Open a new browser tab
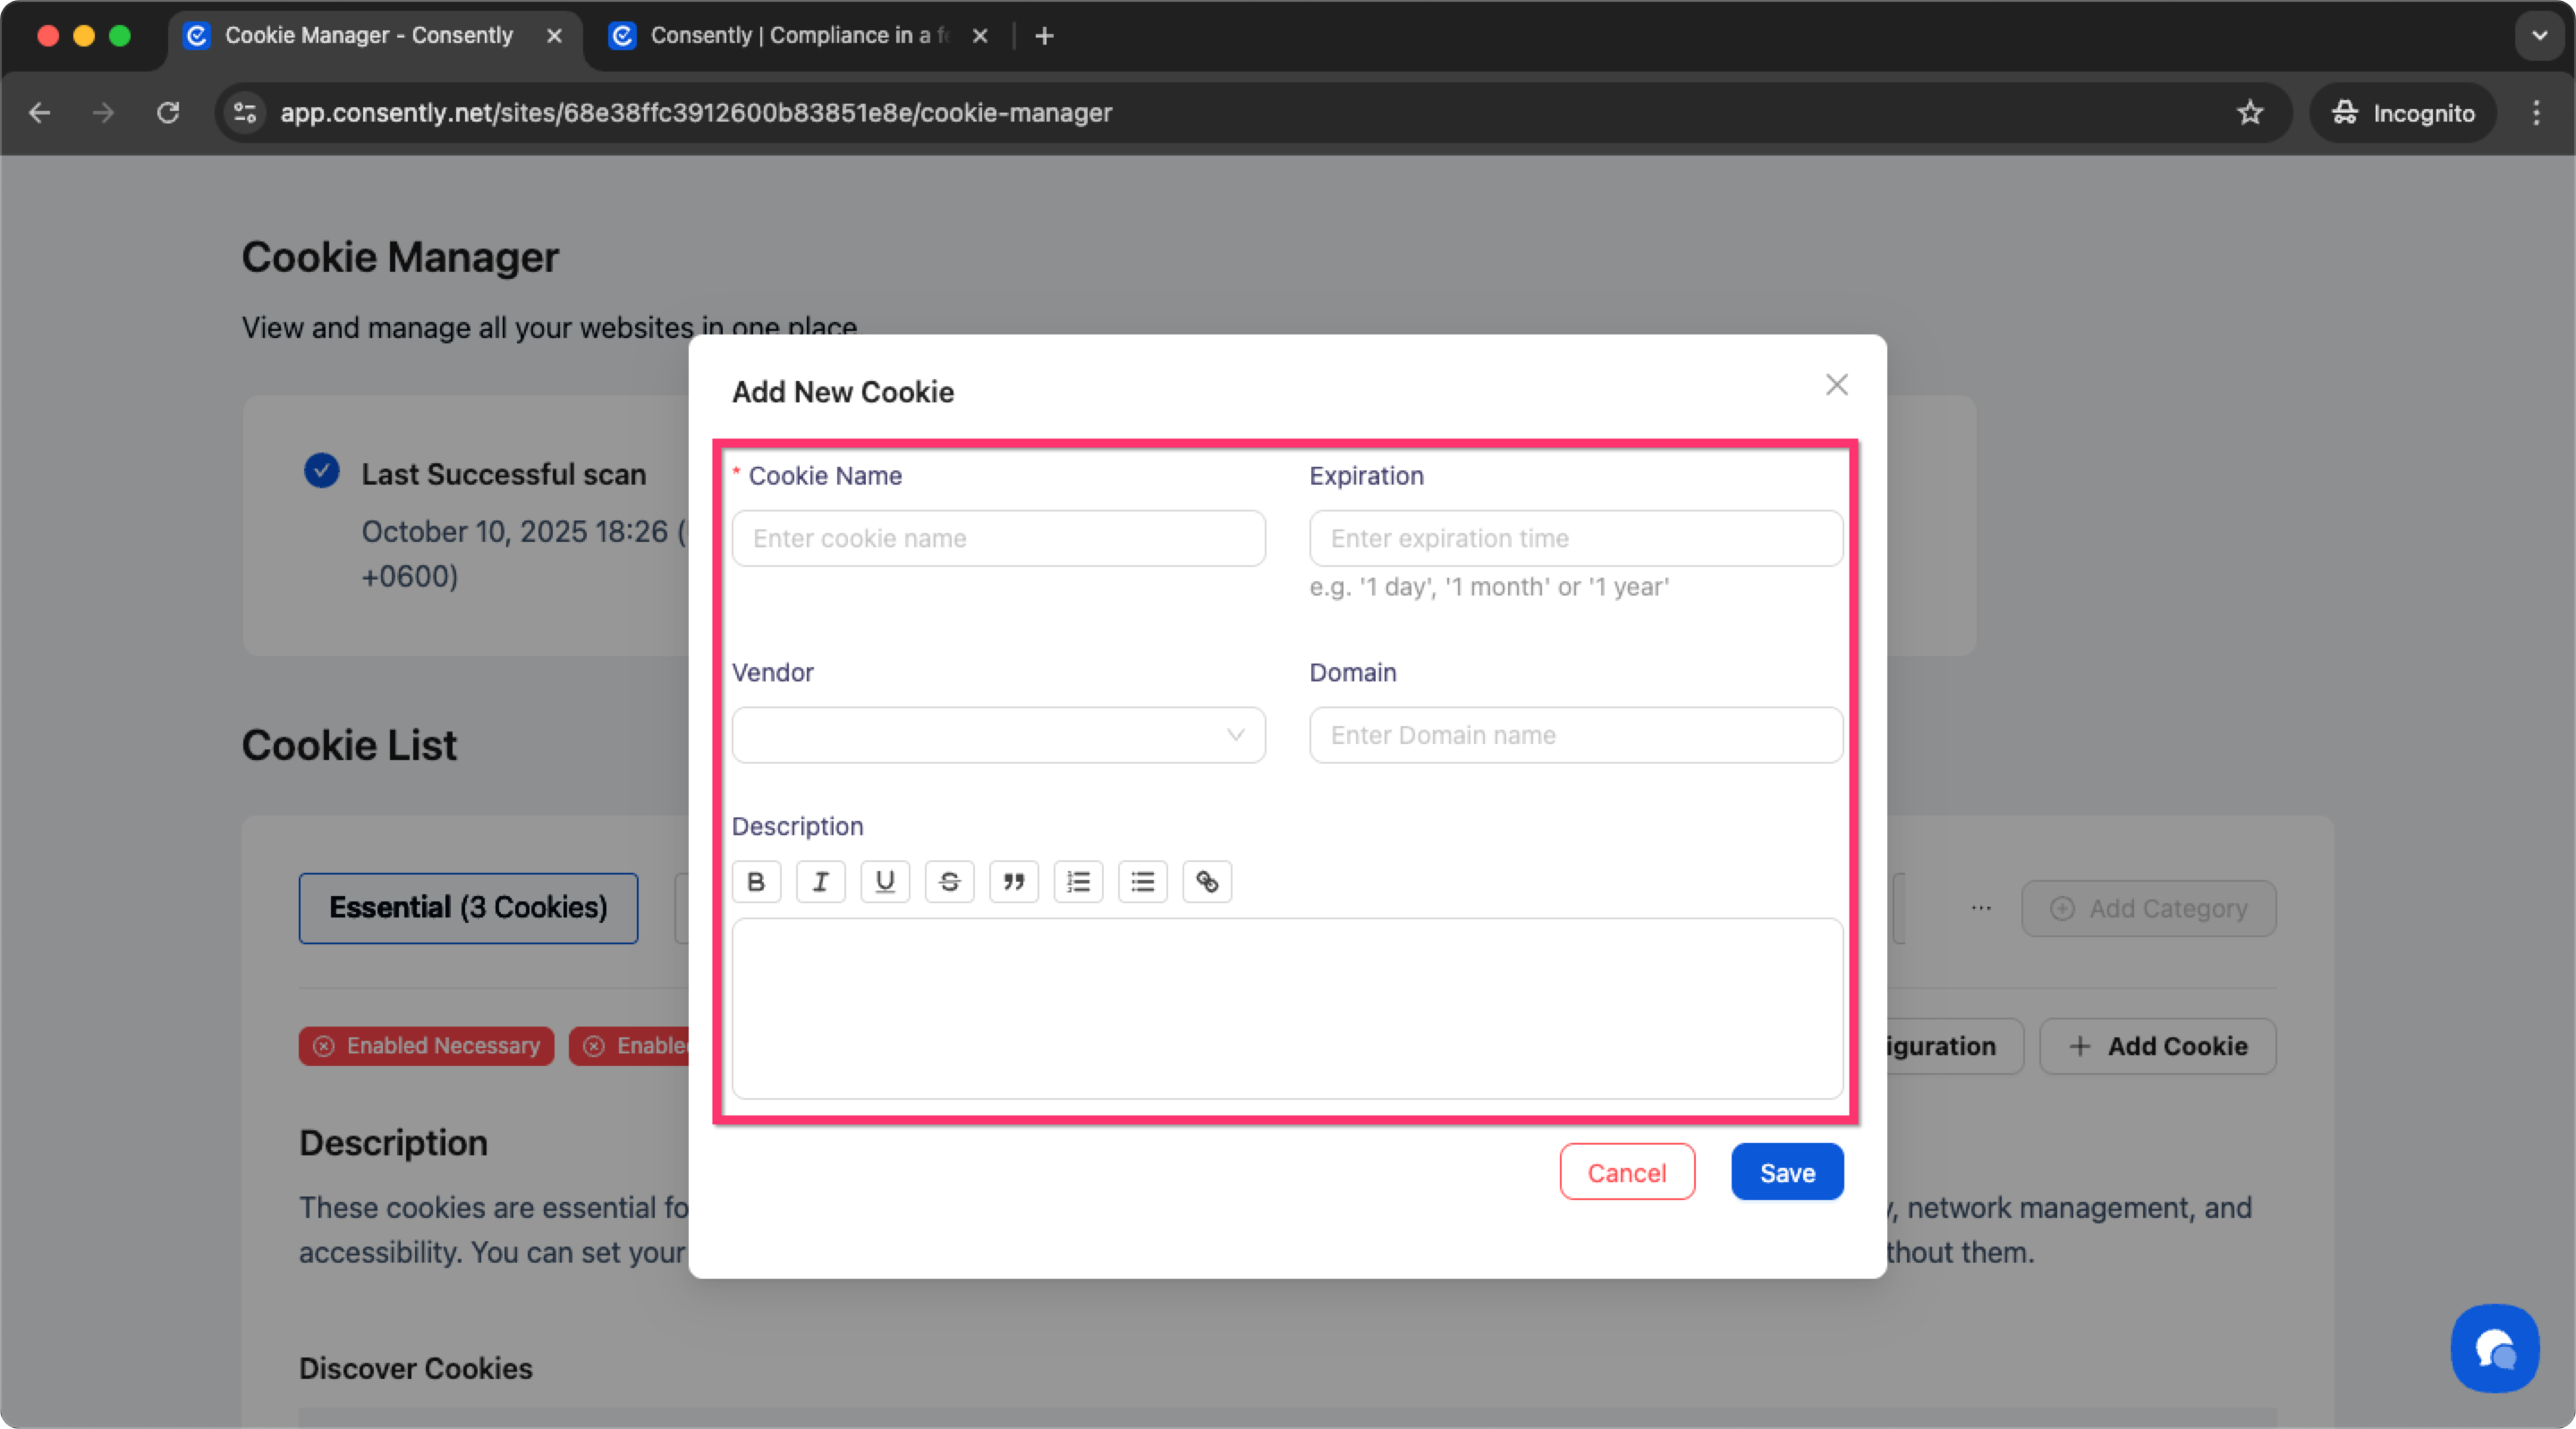 click(1044, 36)
